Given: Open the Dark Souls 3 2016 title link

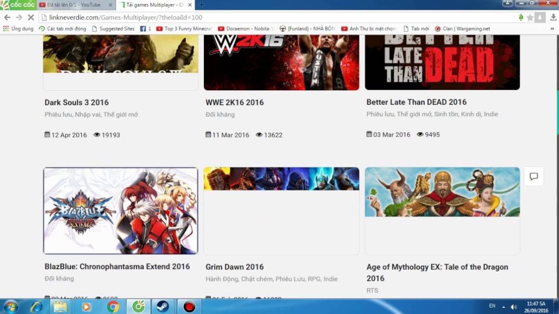Looking at the screenshot, I should 76,102.
